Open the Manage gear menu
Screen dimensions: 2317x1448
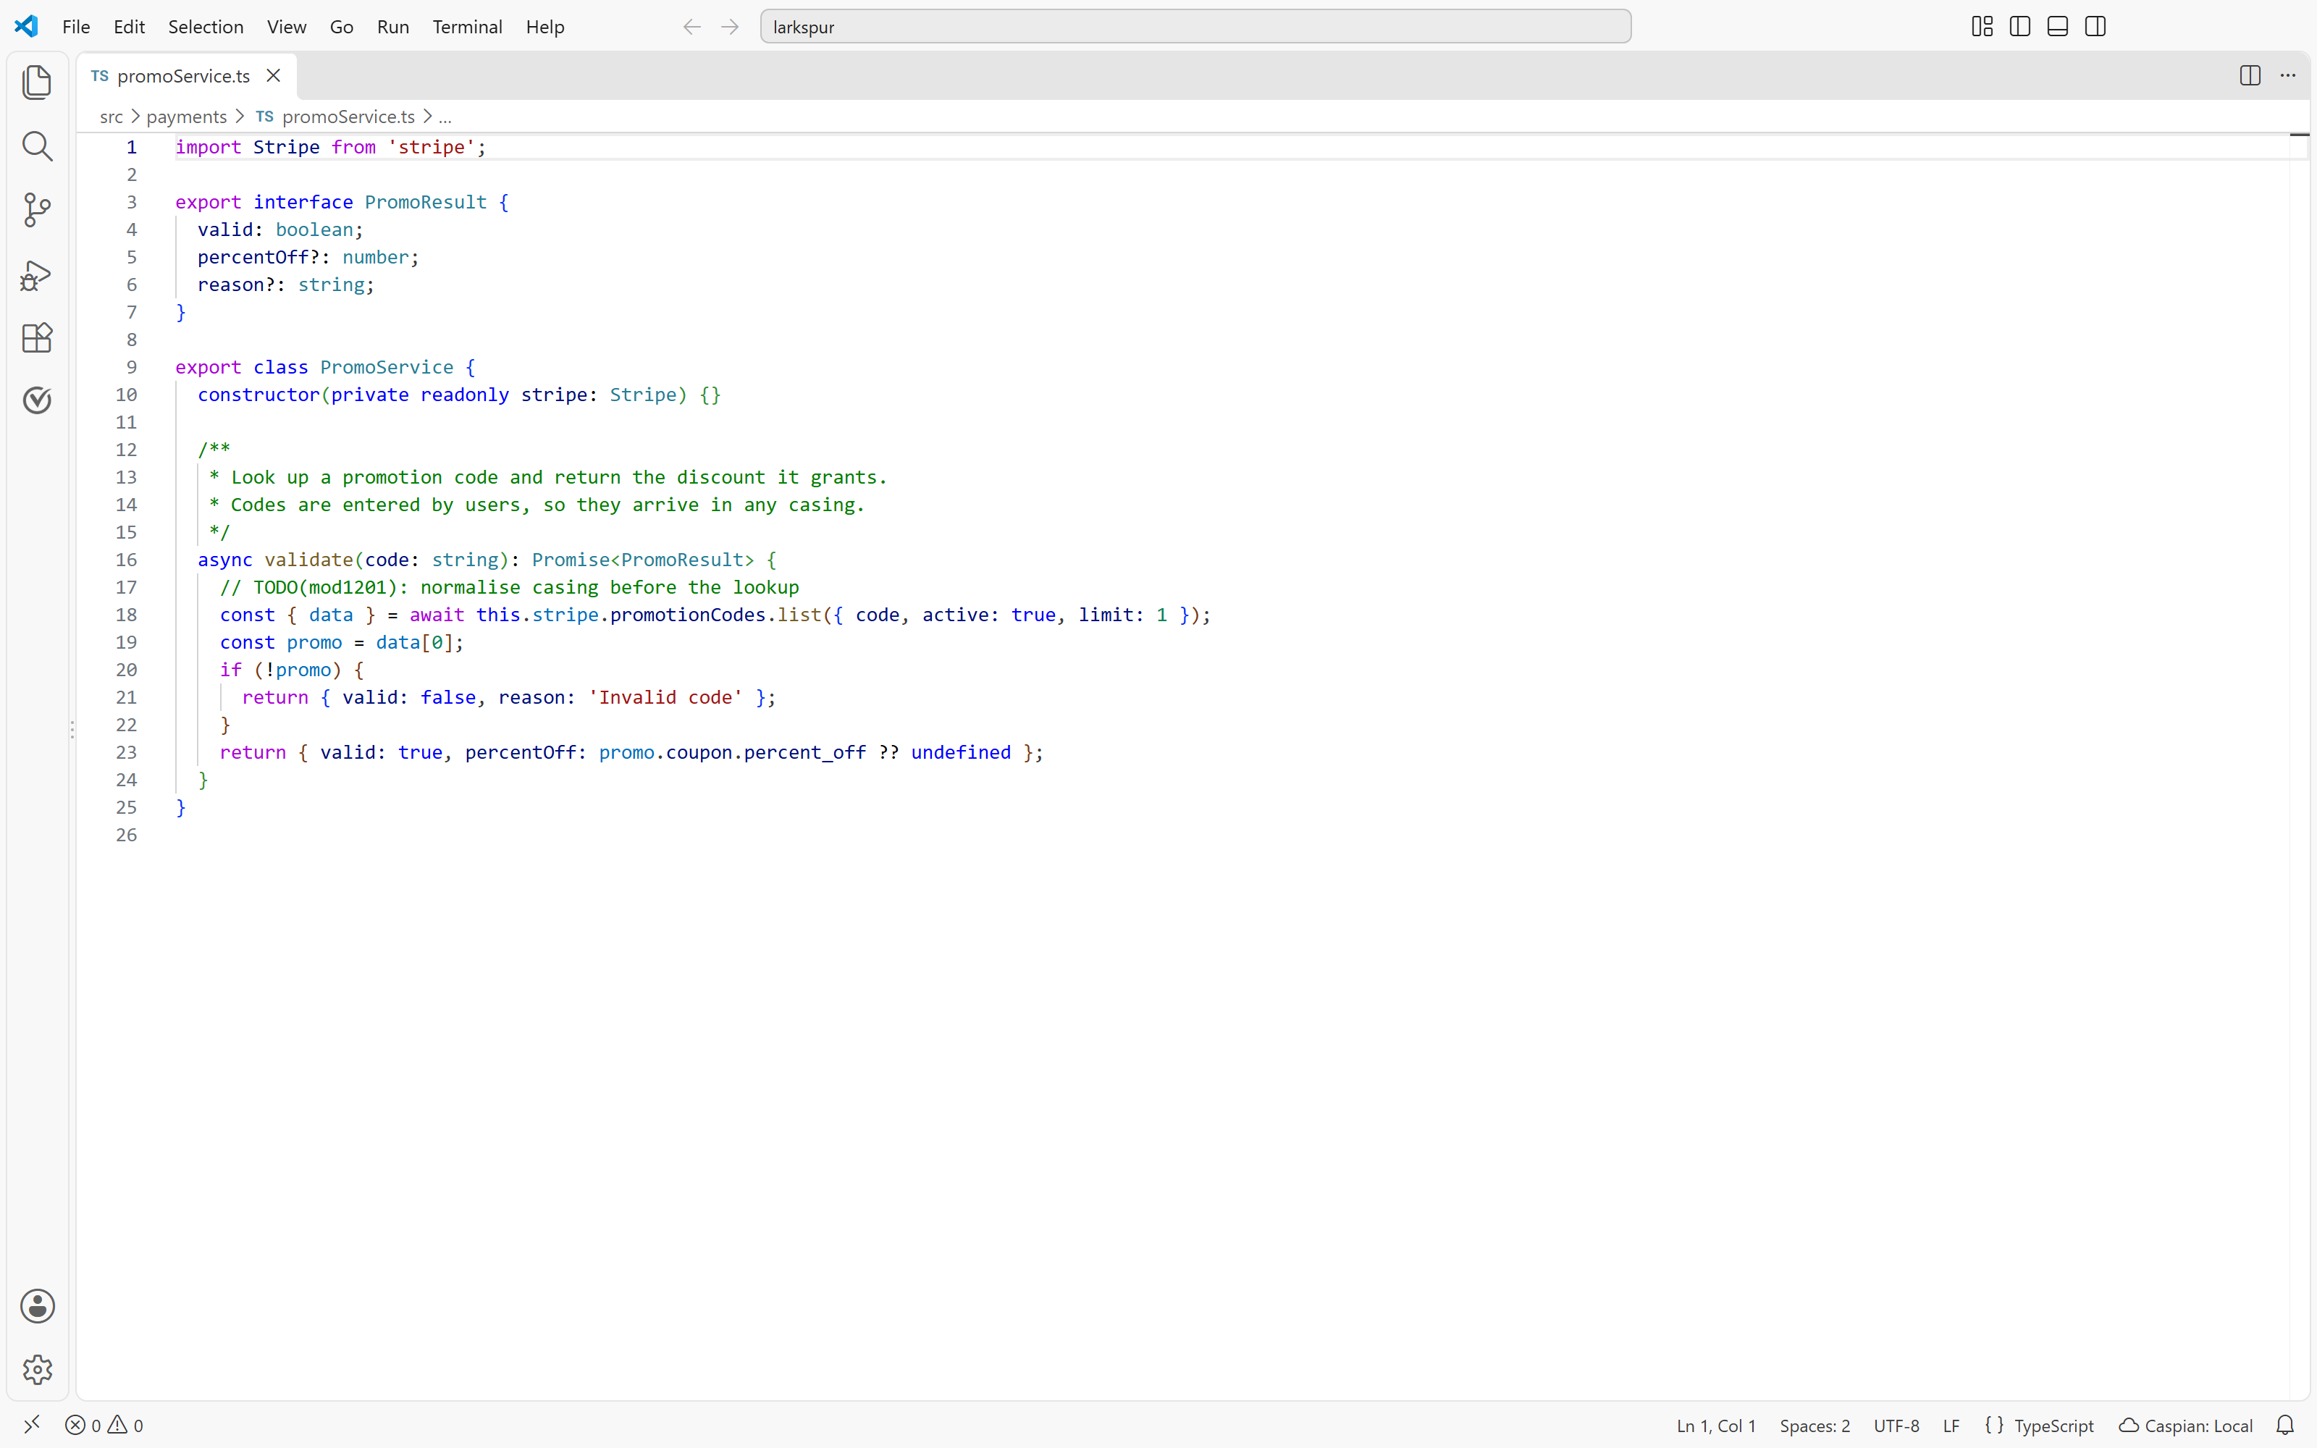38,1370
